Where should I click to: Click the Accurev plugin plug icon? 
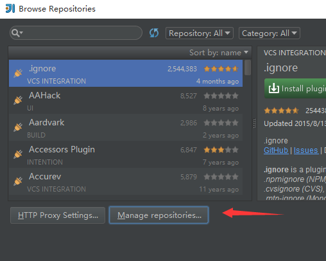tap(18, 181)
